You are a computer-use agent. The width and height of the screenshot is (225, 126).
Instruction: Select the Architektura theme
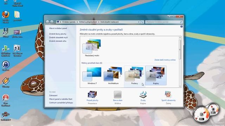coord(113,76)
